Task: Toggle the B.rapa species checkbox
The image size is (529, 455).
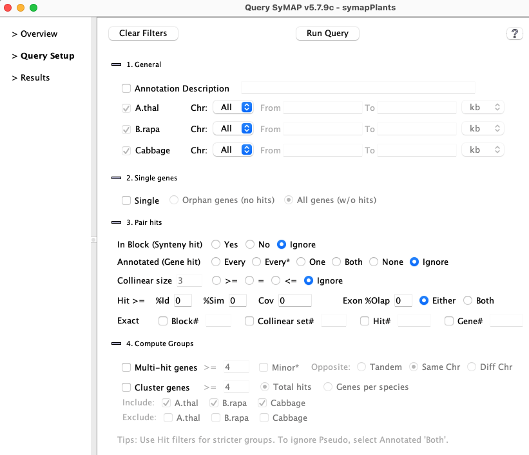Action: (126, 130)
